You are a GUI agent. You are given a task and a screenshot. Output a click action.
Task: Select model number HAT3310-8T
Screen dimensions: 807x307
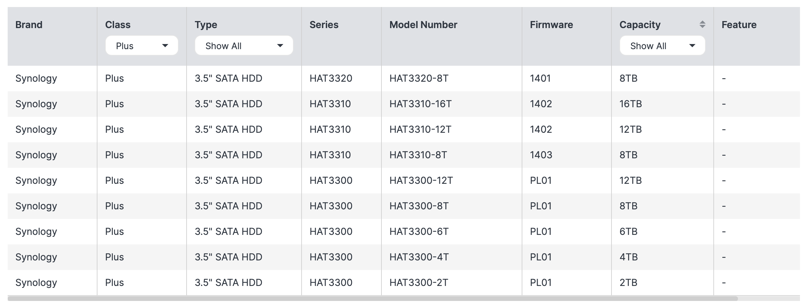tap(418, 155)
